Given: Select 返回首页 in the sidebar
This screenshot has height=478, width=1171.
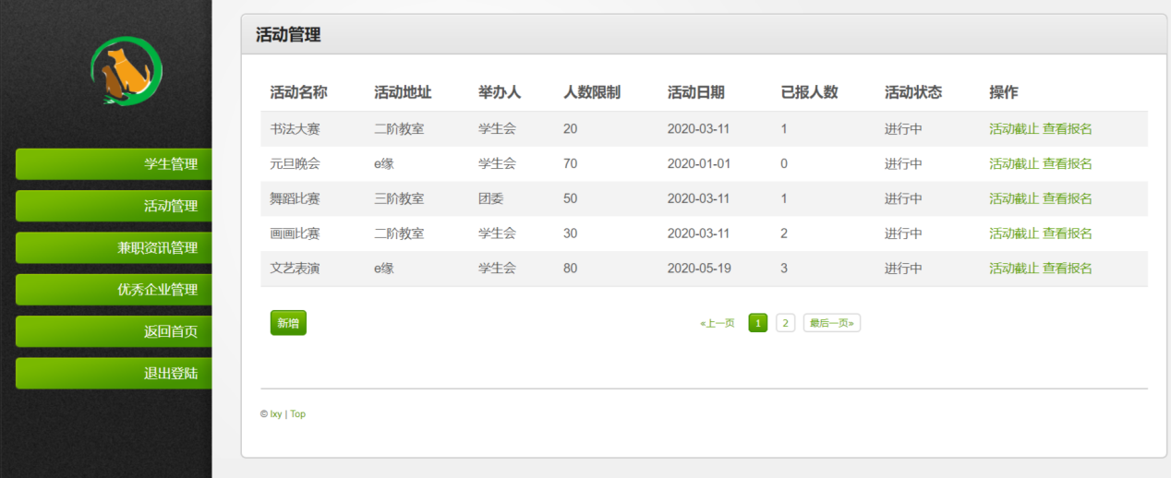Looking at the screenshot, I should pos(114,331).
